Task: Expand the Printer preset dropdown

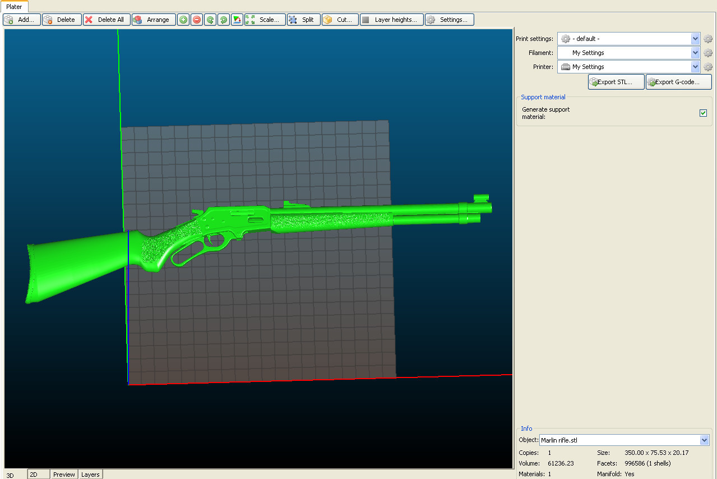Action: (x=696, y=67)
